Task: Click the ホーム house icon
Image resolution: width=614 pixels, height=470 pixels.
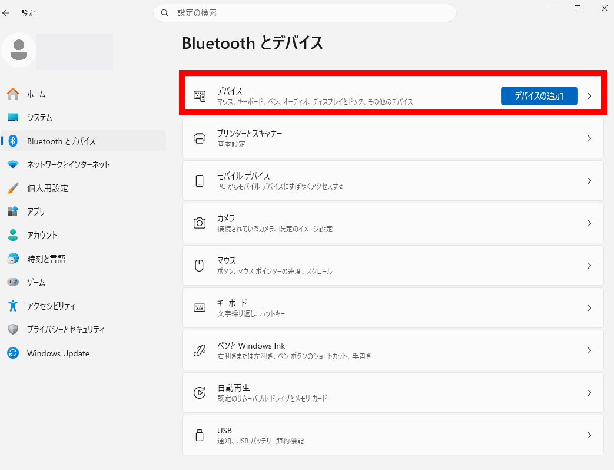Action: 13,94
